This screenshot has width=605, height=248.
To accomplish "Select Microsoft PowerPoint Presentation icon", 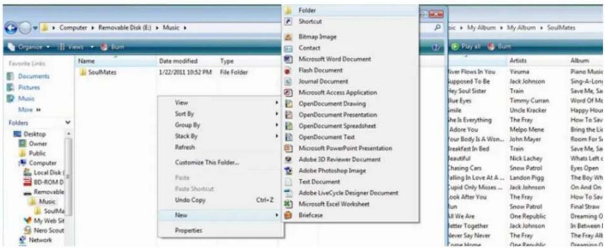I will click(x=288, y=148).
